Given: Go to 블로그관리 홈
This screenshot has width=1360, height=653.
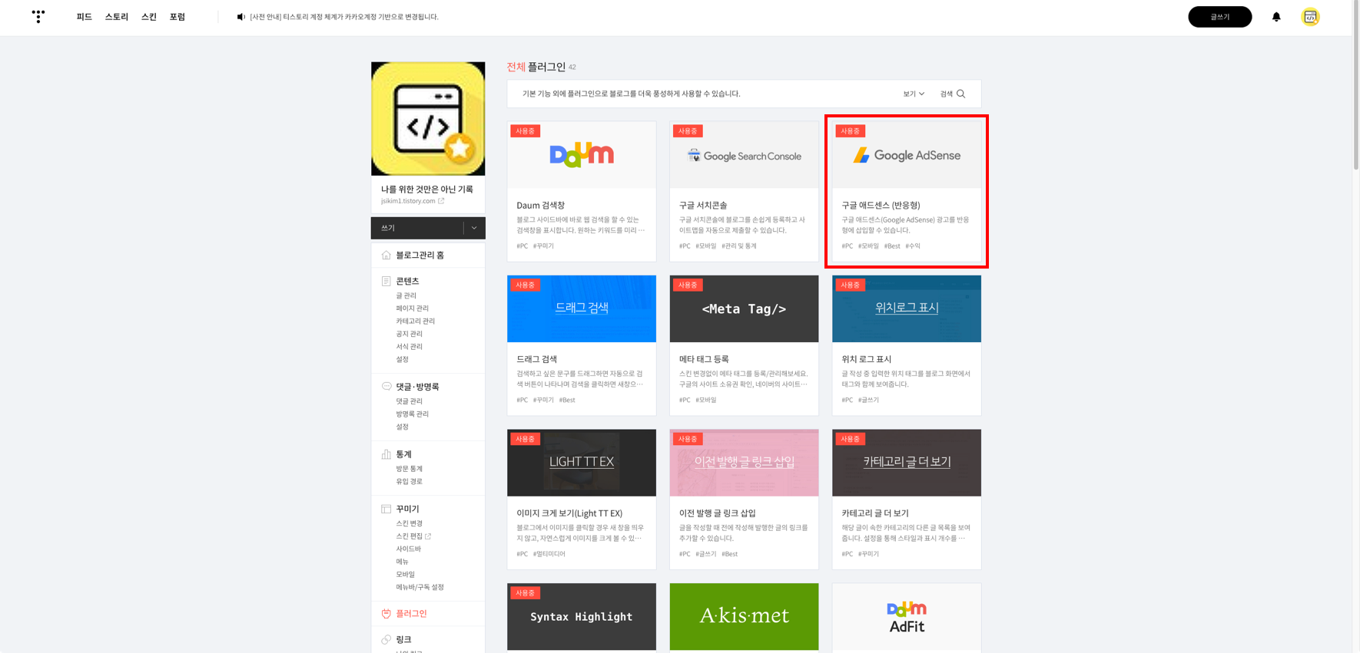Looking at the screenshot, I should point(420,255).
